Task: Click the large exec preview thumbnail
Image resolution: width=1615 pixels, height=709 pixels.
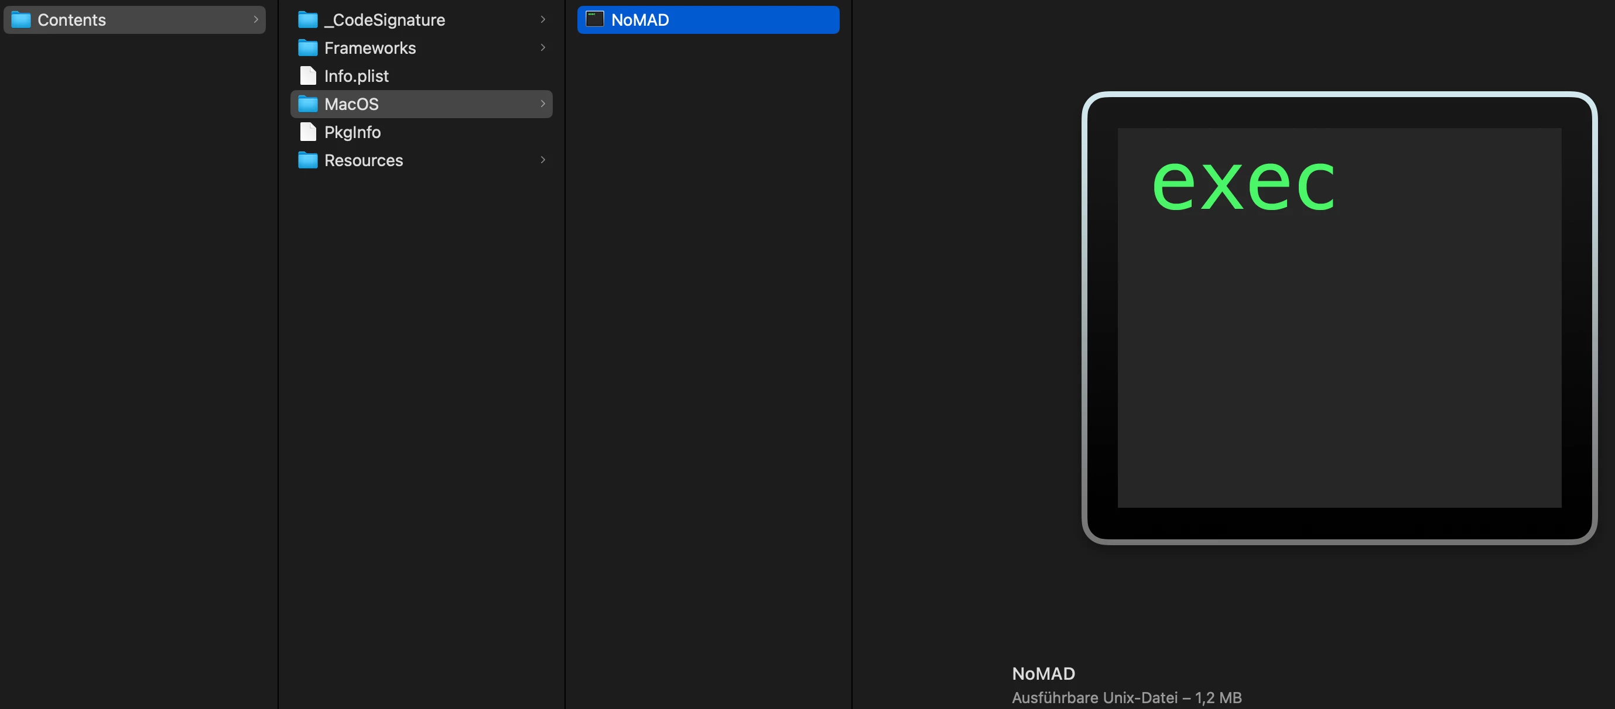Action: click(1339, 318)
